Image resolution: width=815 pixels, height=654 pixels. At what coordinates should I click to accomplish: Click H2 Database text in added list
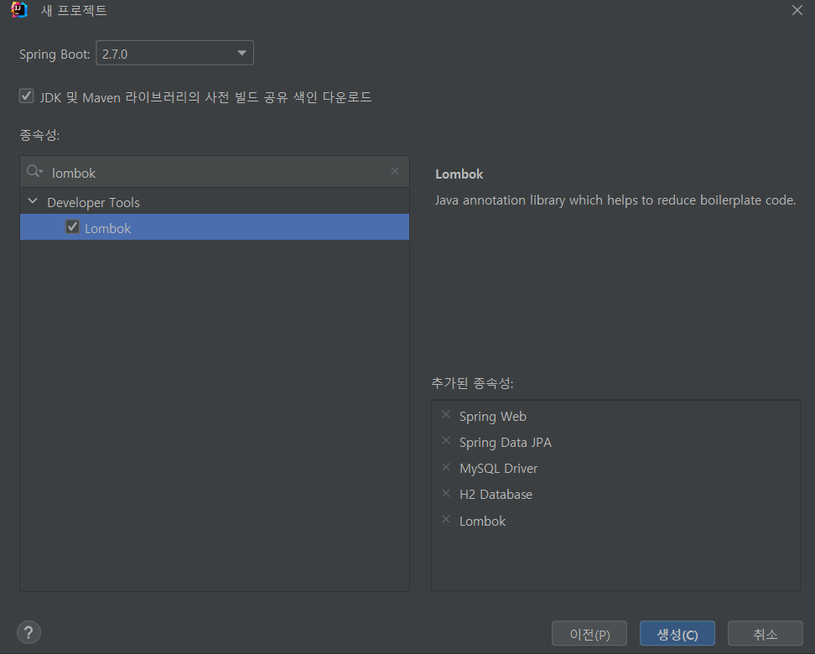click(496, 495)
